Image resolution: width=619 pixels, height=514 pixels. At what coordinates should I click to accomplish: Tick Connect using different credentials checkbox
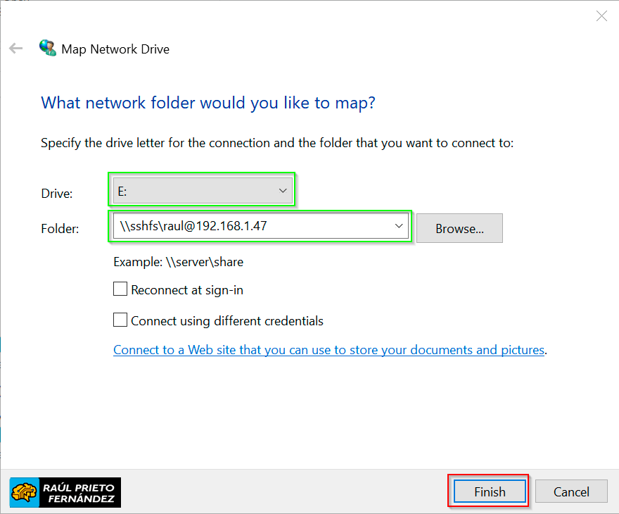pyautogui.click(x=120, y=320)
